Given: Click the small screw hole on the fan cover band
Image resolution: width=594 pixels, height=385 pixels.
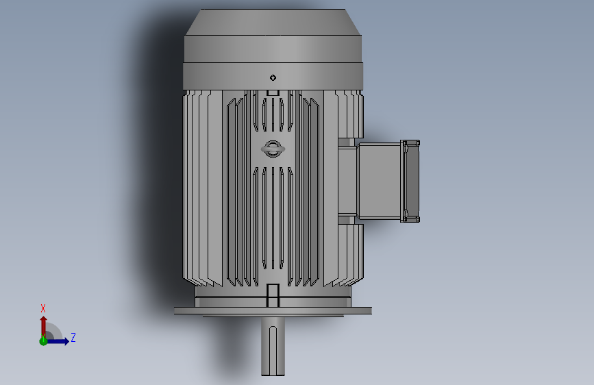Looking at the screenshot, I should tap(273, 77).
